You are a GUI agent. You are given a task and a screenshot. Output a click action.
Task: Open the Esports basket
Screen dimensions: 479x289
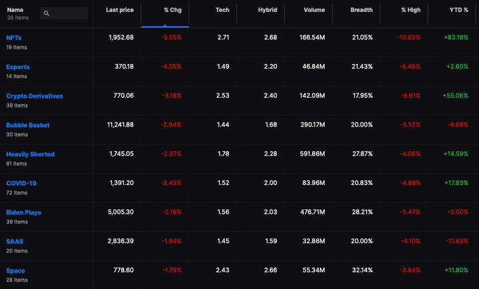(x=18, y=67)
